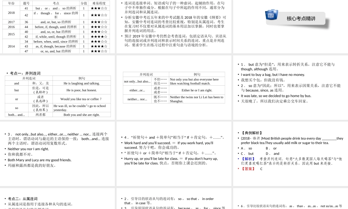This screenshot has height=209, width=348.
Task: Click the blue folder icon beside 核心考点精讲
Action: point(271,15)
